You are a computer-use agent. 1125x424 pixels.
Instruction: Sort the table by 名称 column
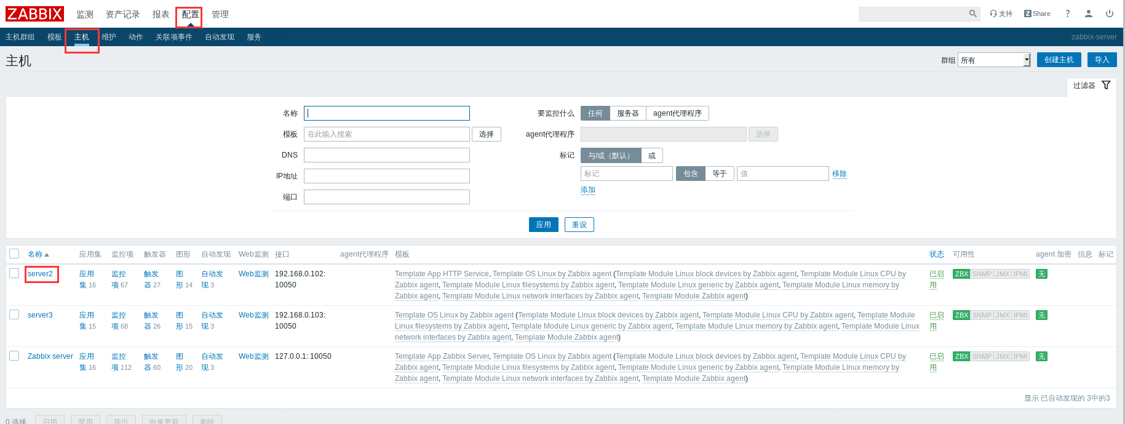click(38, 254)
